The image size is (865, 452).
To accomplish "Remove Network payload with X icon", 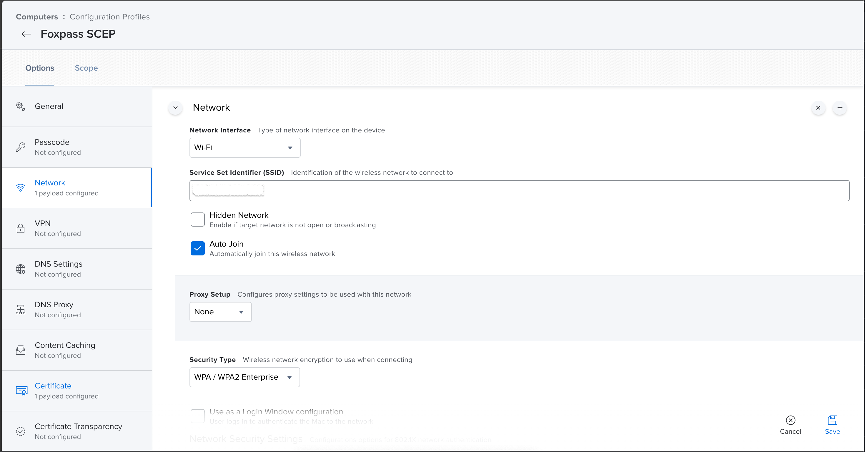I will coord(818,108).
